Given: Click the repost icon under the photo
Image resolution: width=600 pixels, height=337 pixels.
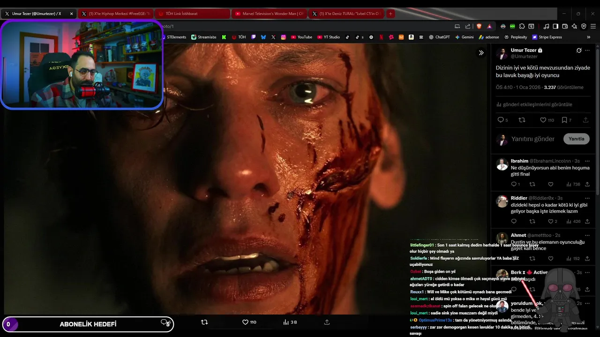Looking at the screenshot, I should click(x=204, y=322).
